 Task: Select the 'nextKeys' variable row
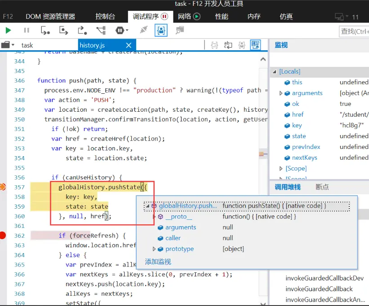coord(320,158)
